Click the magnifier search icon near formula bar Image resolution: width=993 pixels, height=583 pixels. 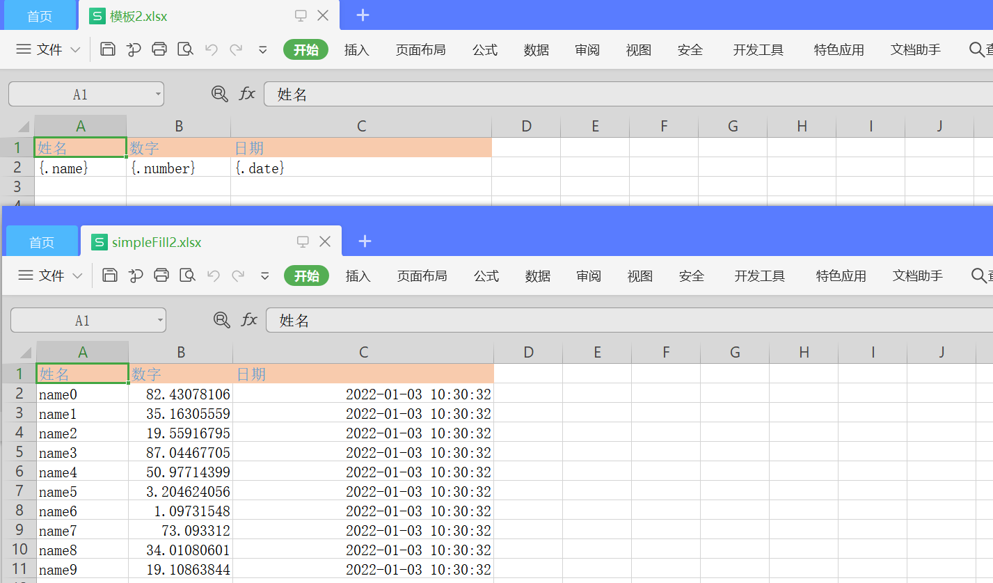(219, 94)
